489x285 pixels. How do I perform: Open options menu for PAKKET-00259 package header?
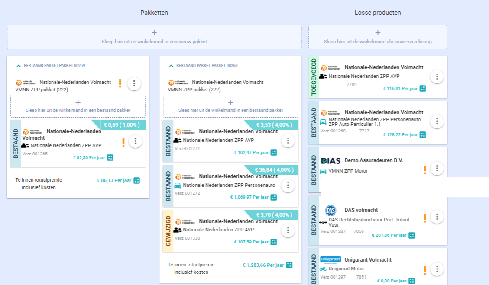click(134, 83)
